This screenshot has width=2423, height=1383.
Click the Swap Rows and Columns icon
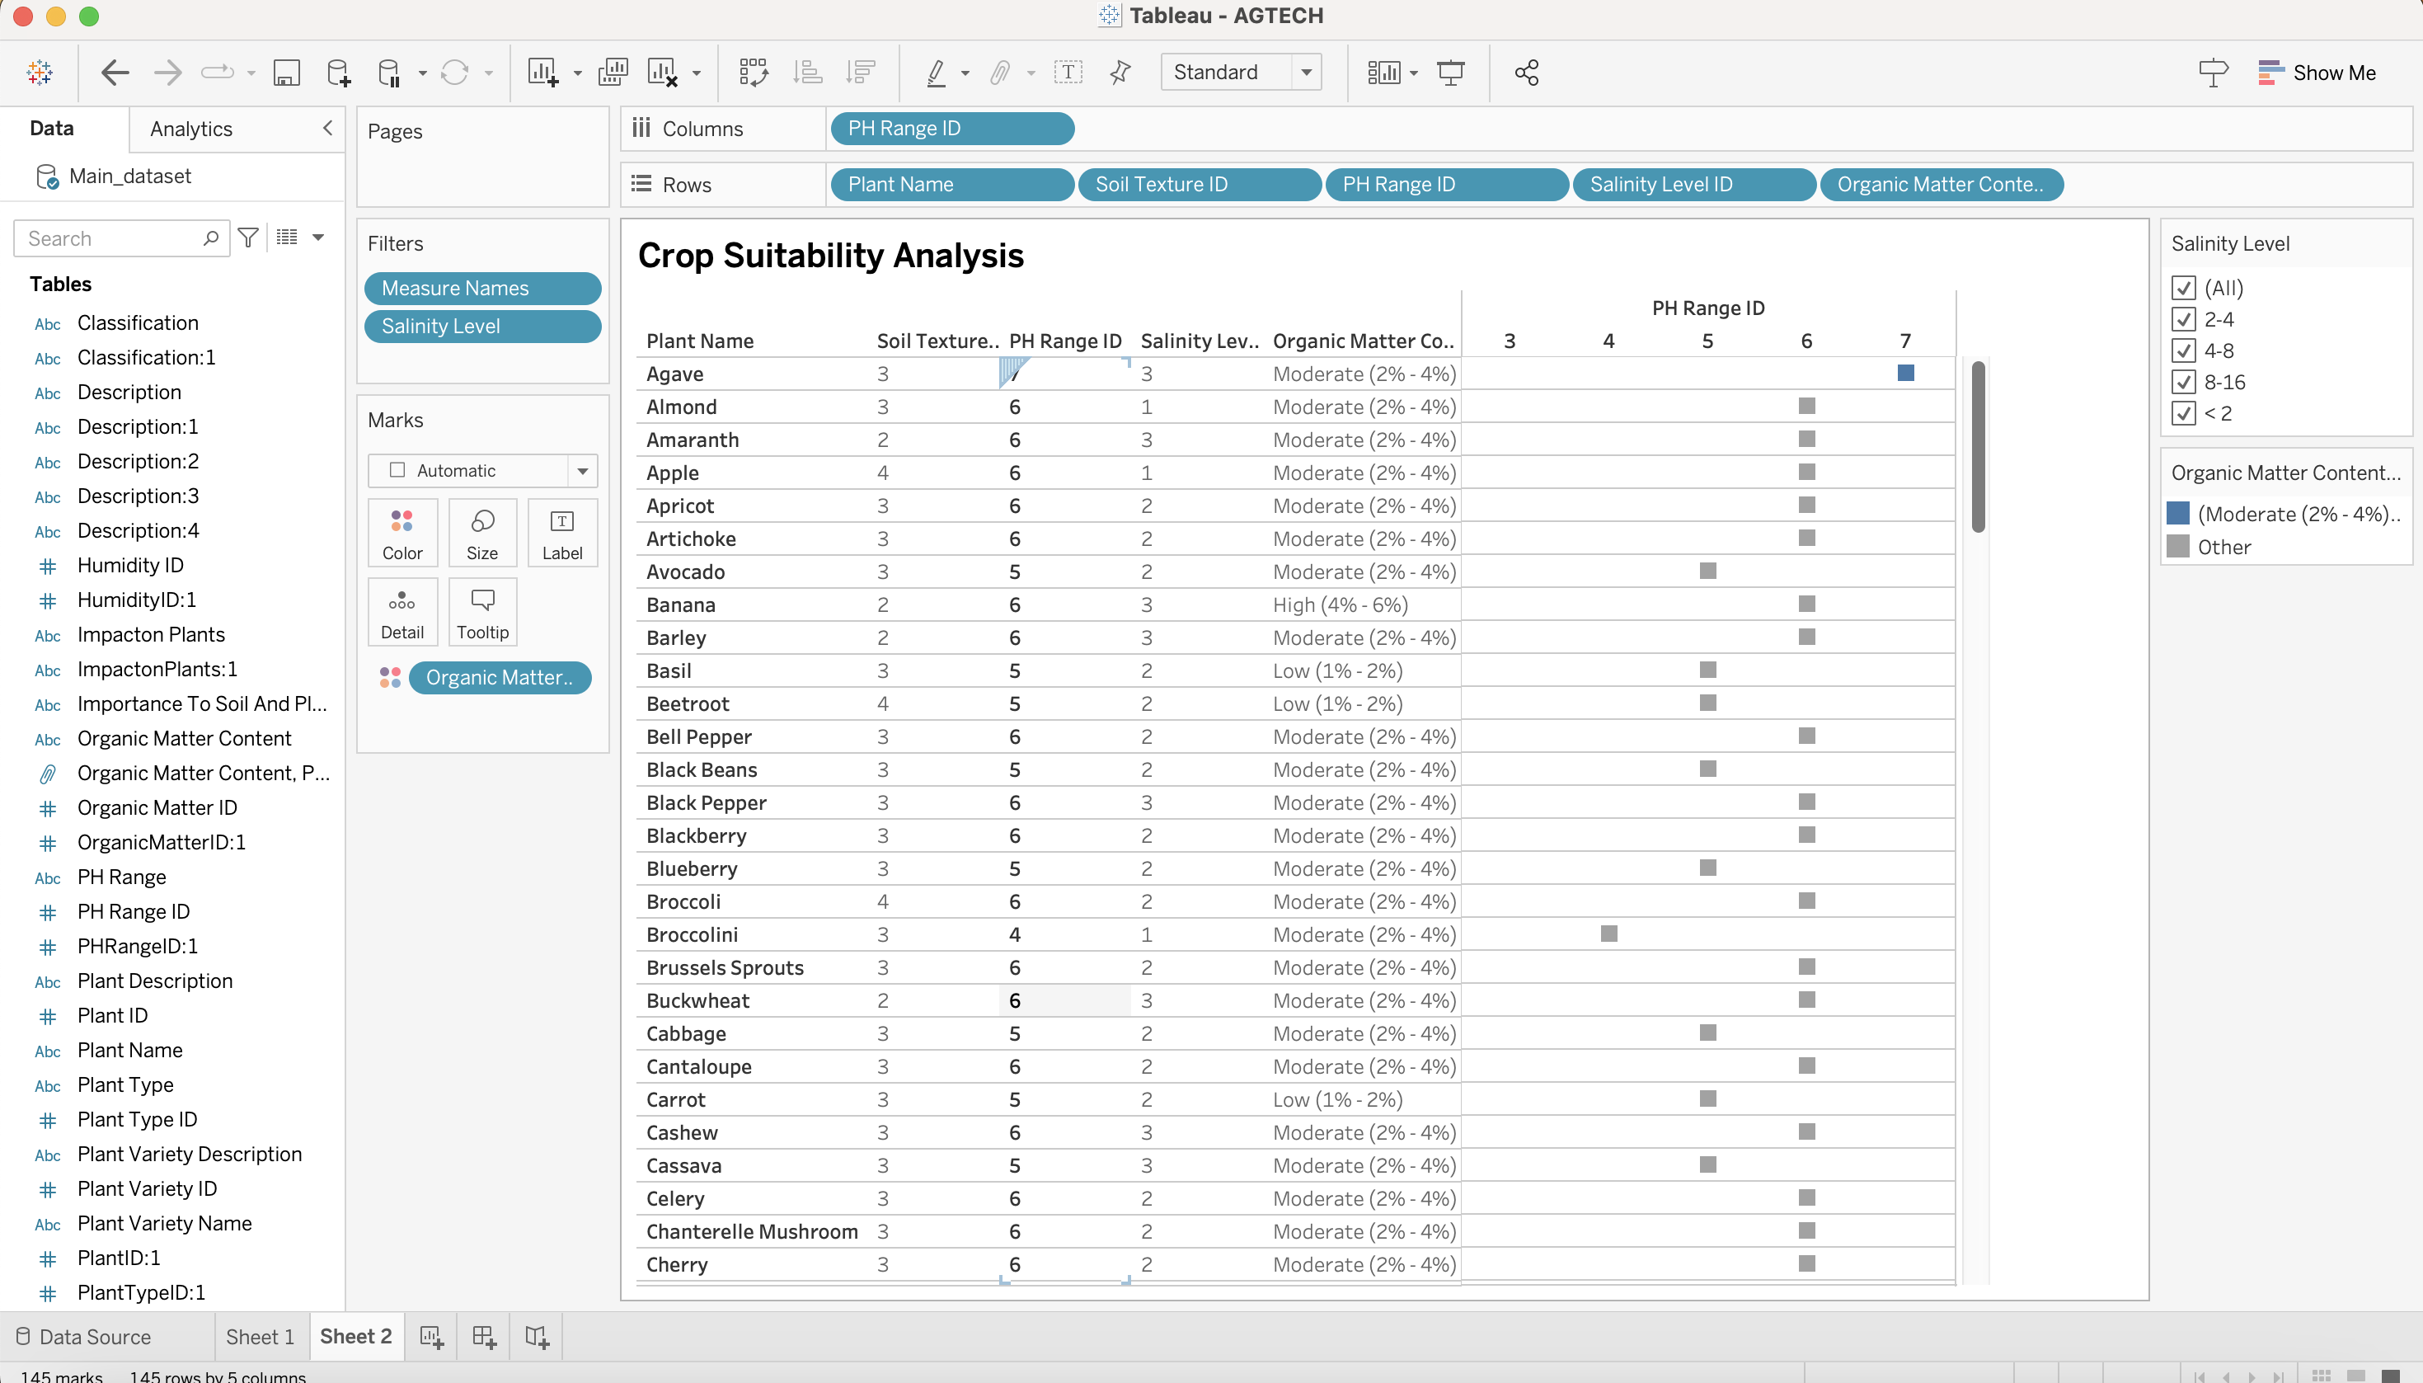click(753, 73)
